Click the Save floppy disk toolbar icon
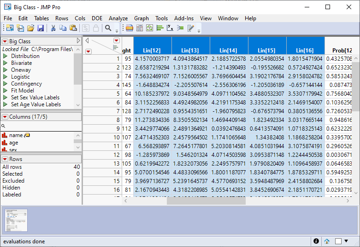The width and height of the screenshot is (360, 247). pos(41,29)
